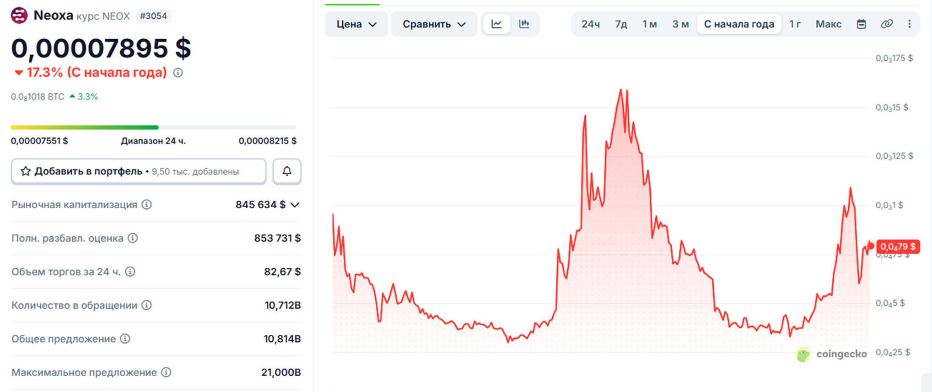Click the 0,0₄25 $ axis label
This screenshot has width=932, height=392.
coord(893,353)
